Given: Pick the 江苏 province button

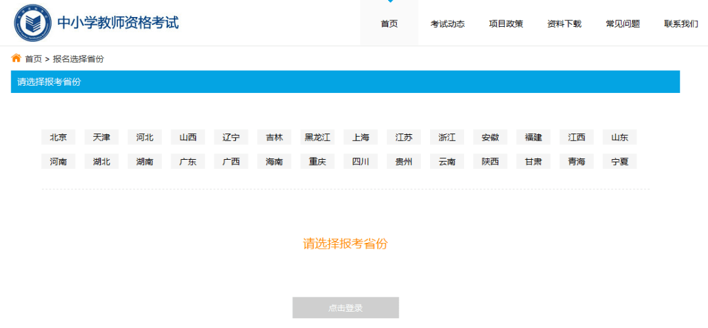Looking at the screenshot, I should (404, 137).
